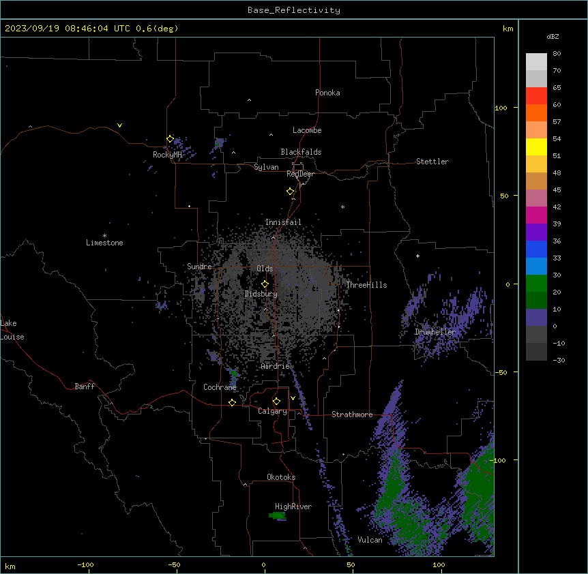Image resolution: width=588 pixels, height=574 pixels.
Task: Click the Strathmore label
Action: (x=352, y=414)
